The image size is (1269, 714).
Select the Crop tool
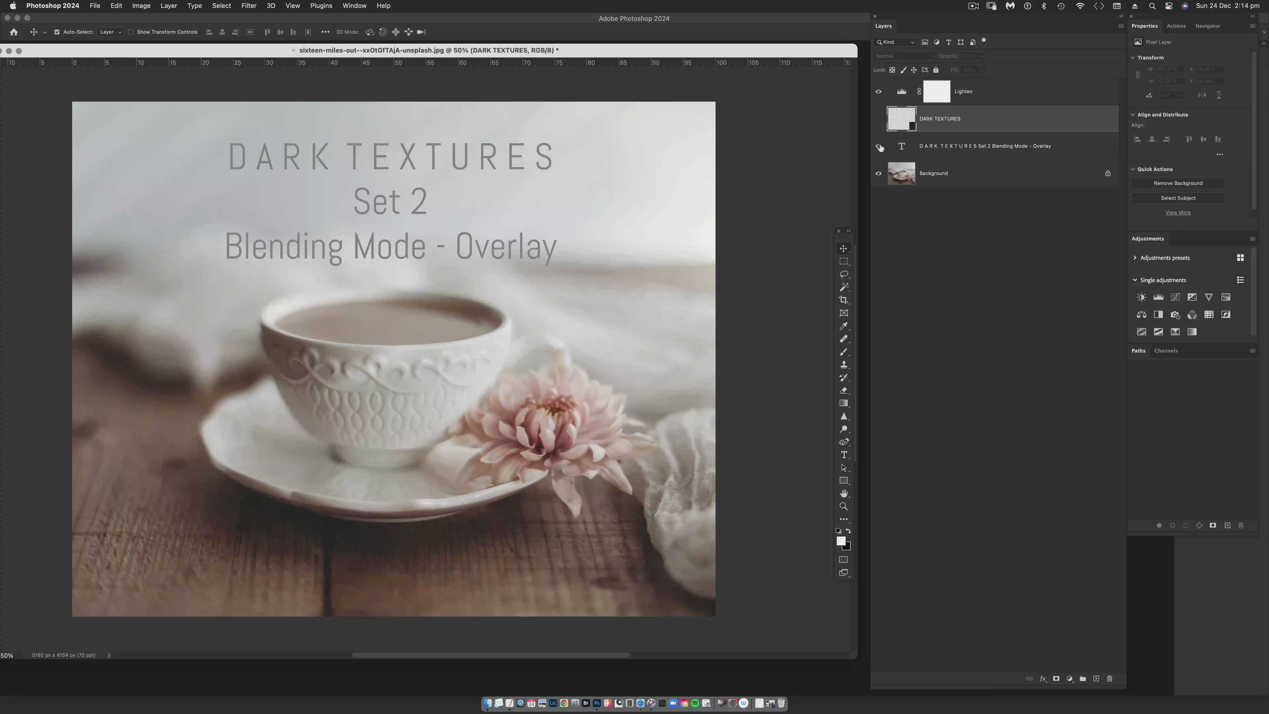pyautogui.click(x=844, y=300)
